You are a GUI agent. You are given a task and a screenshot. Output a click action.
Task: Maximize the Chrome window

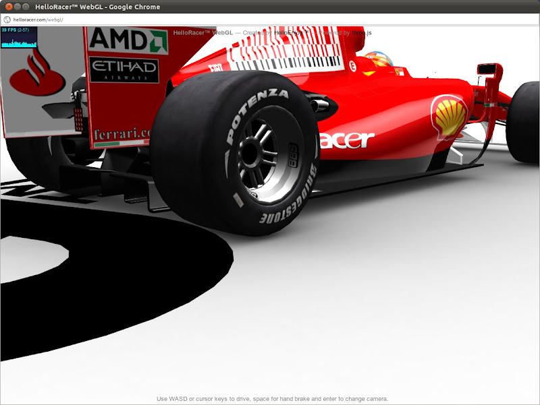tap(26, 7)
